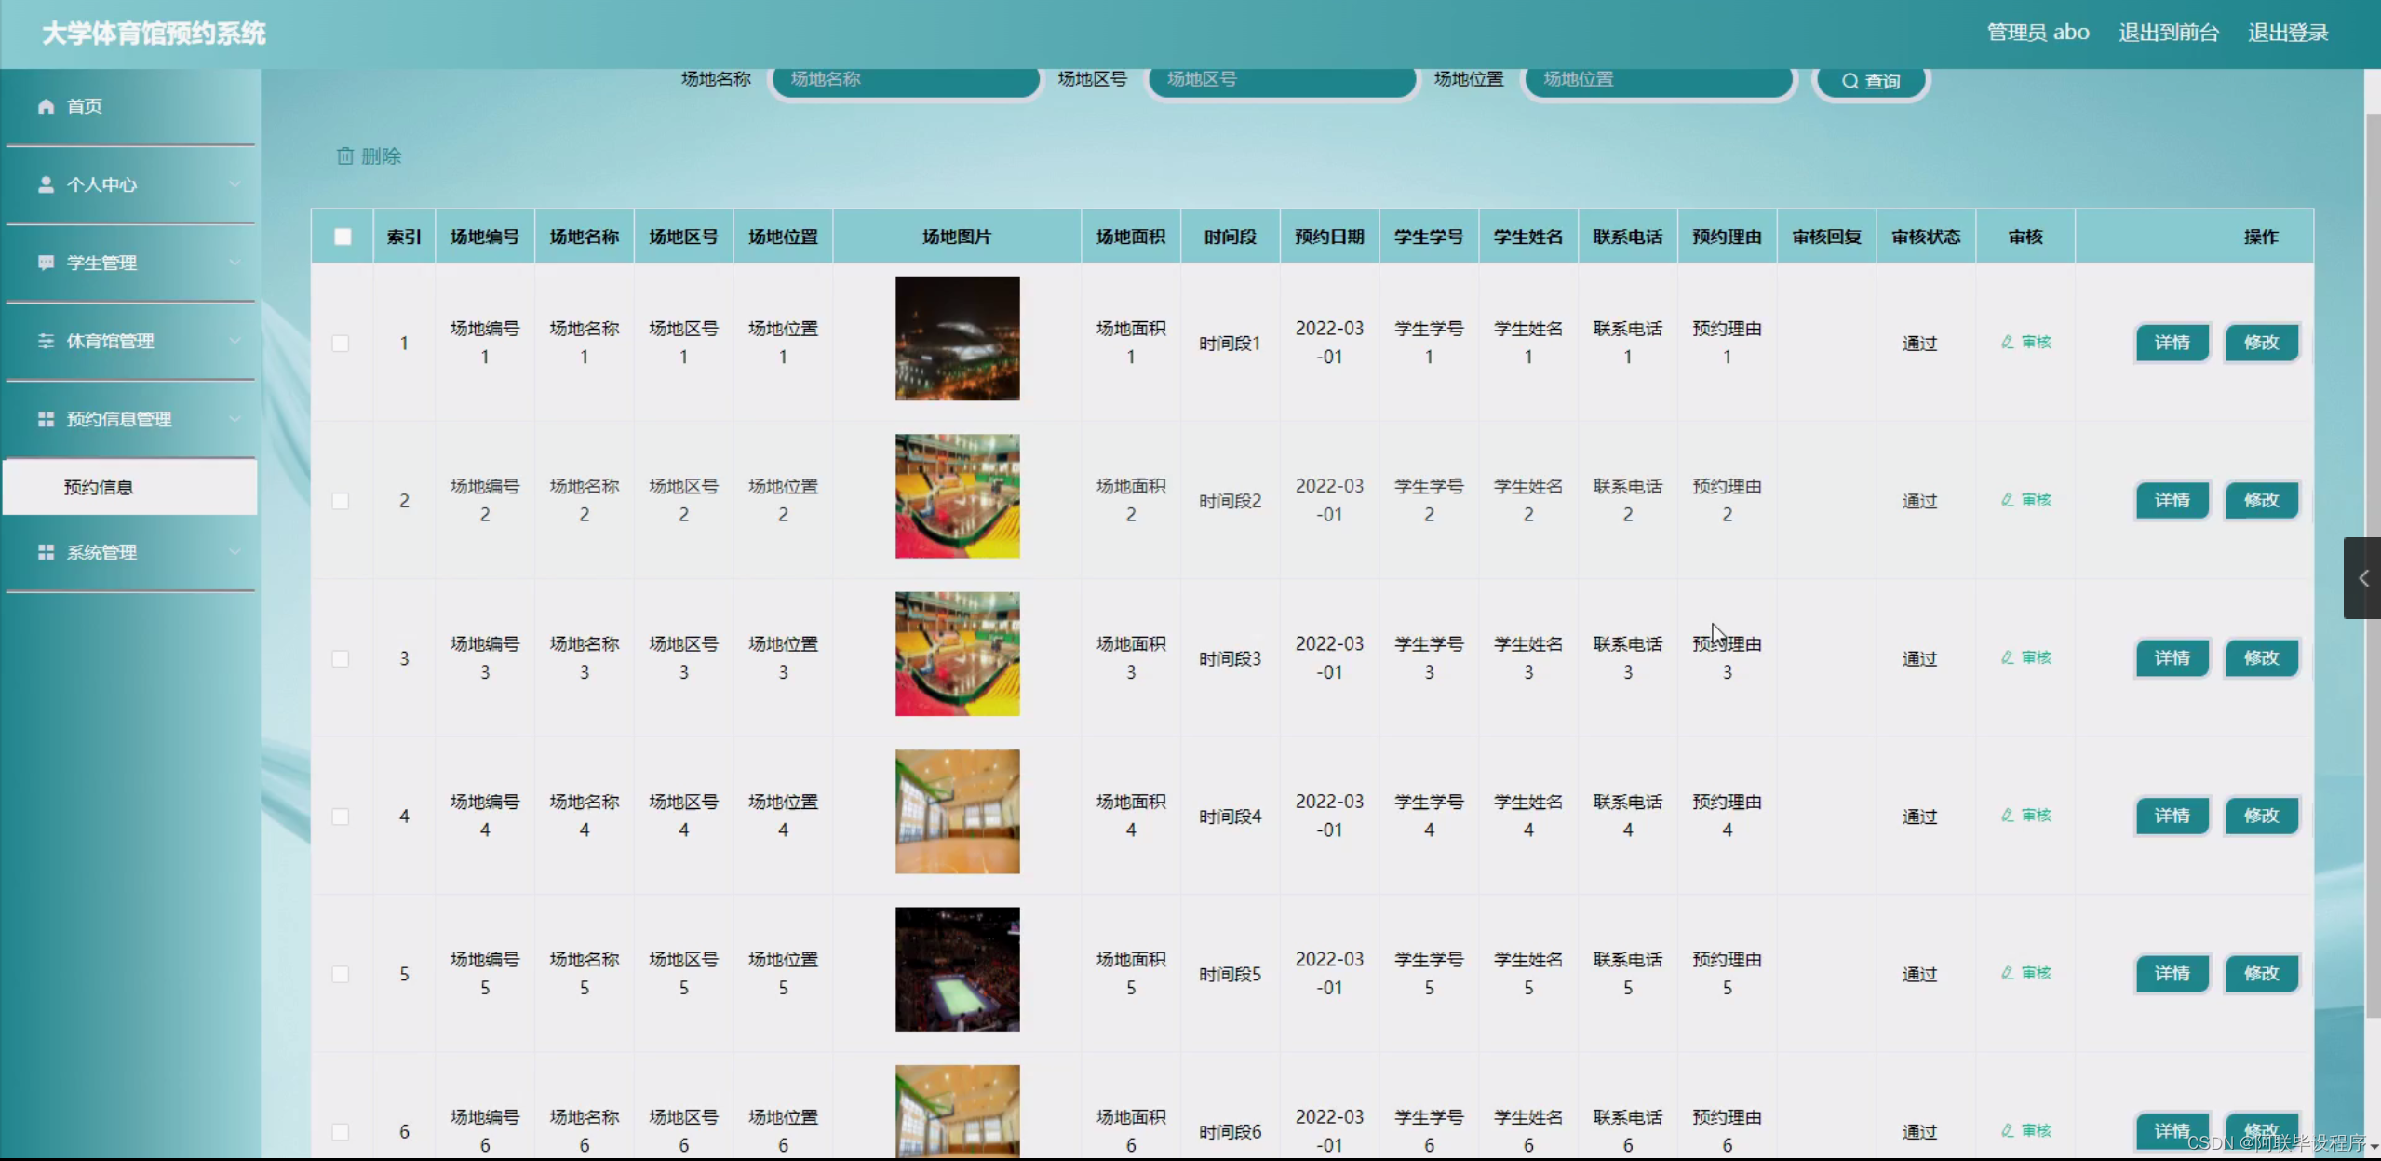Click the 审核 edit icon in row 1
This screenshot has width=2381, height=1161.
click(2008, 343)
